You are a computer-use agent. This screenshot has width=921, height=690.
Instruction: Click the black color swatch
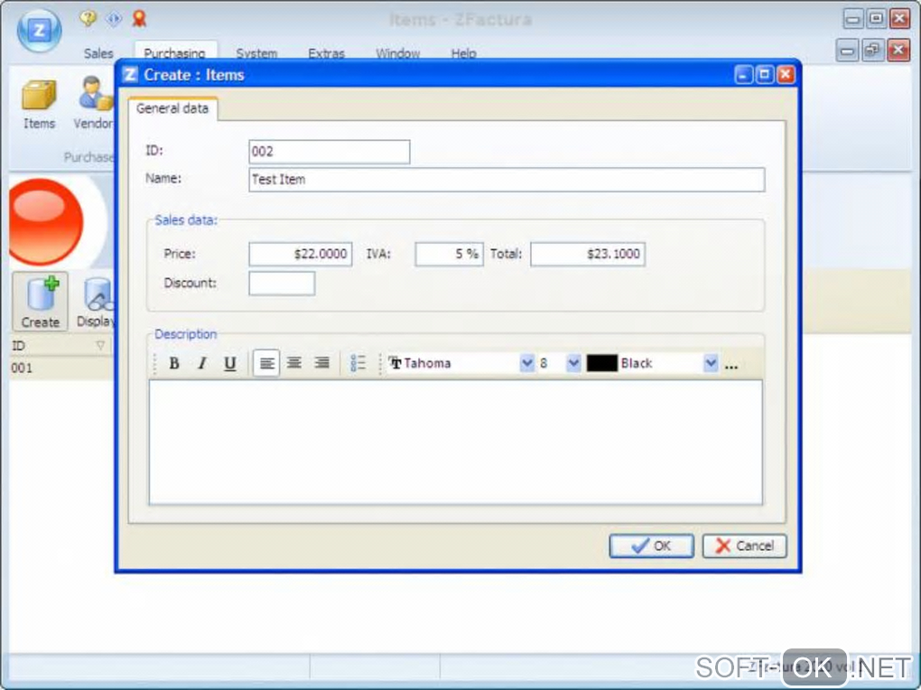[x=601, y=363]
